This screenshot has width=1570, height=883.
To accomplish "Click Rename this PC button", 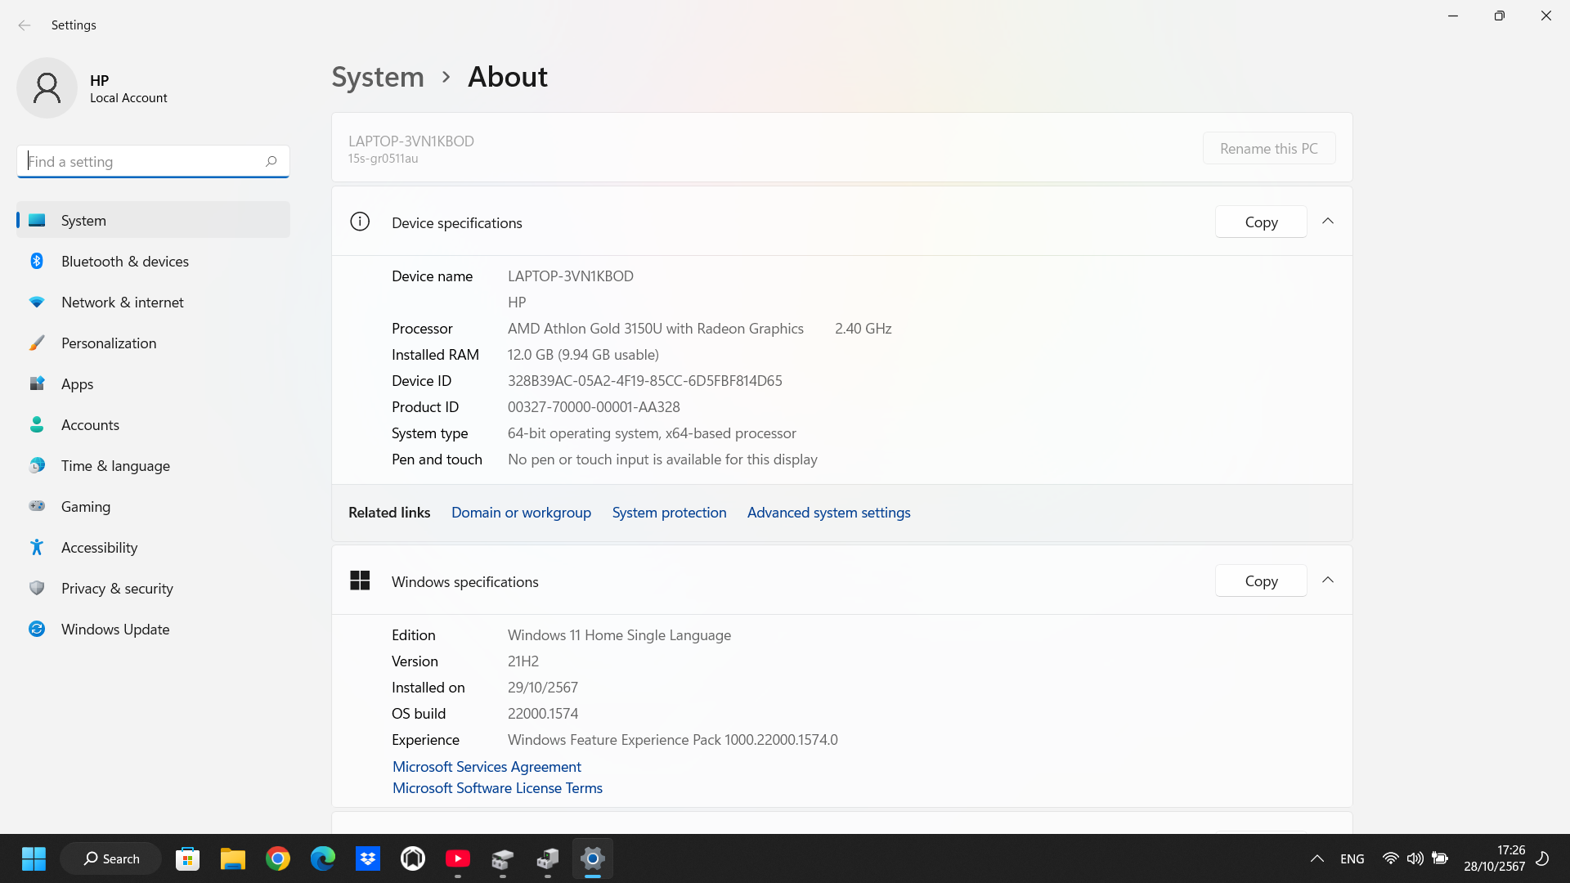I will coord(1268,148).
